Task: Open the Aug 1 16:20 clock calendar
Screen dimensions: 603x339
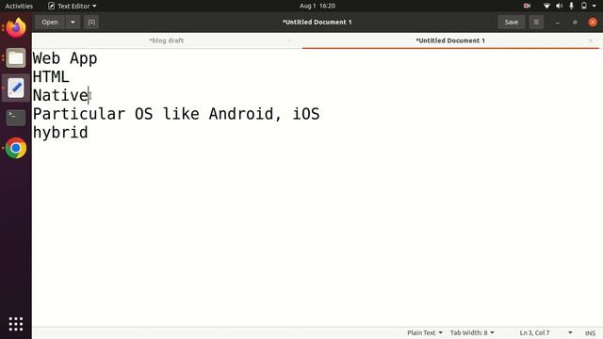Action: click(318, 6)
